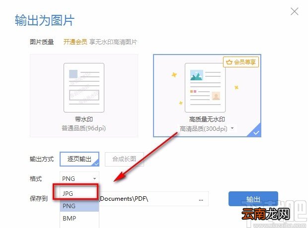Select the 高质量无水印 quality option card
The height and width of the screenshot is (228, 308).
(207, 96)
